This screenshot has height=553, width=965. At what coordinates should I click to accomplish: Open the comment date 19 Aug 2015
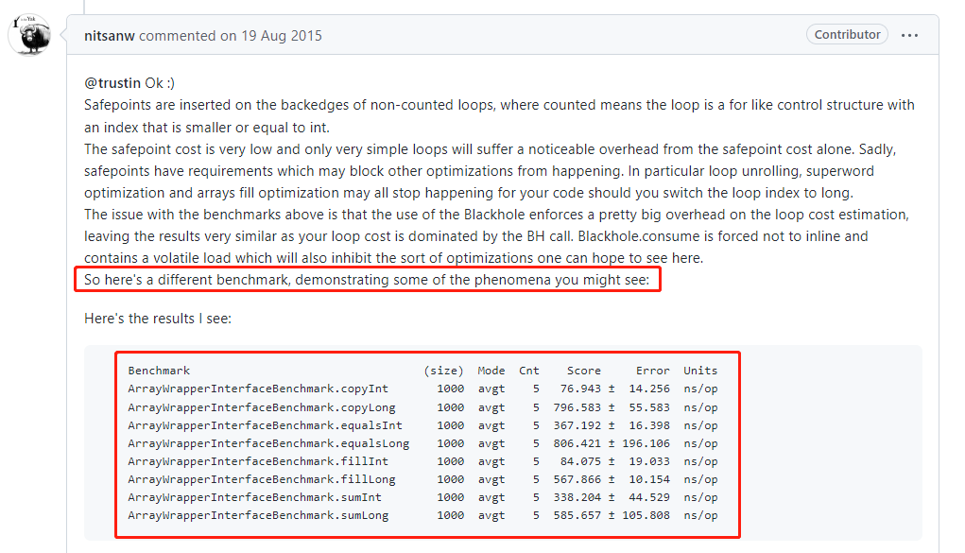pos(282,36)
